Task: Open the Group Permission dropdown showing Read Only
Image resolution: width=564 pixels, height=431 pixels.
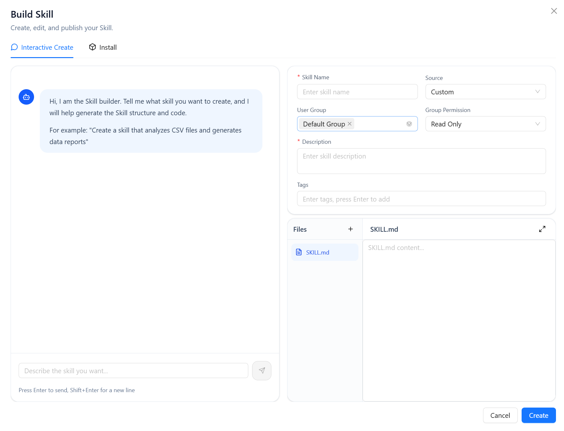Action: click(485, 124)
